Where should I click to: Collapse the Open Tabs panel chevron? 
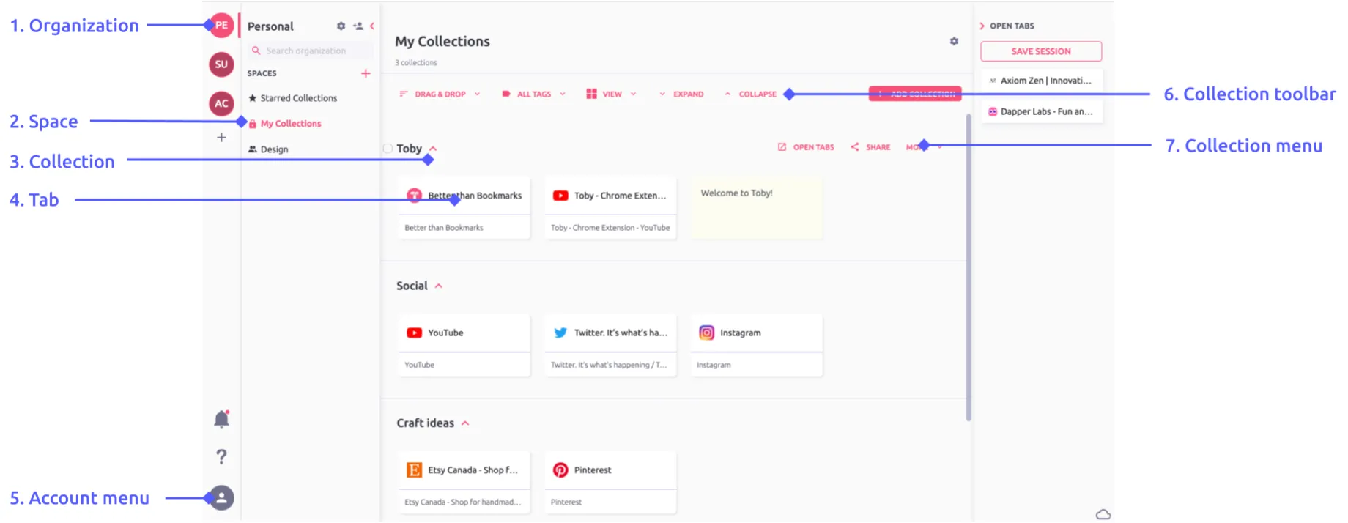coord(982,26)
